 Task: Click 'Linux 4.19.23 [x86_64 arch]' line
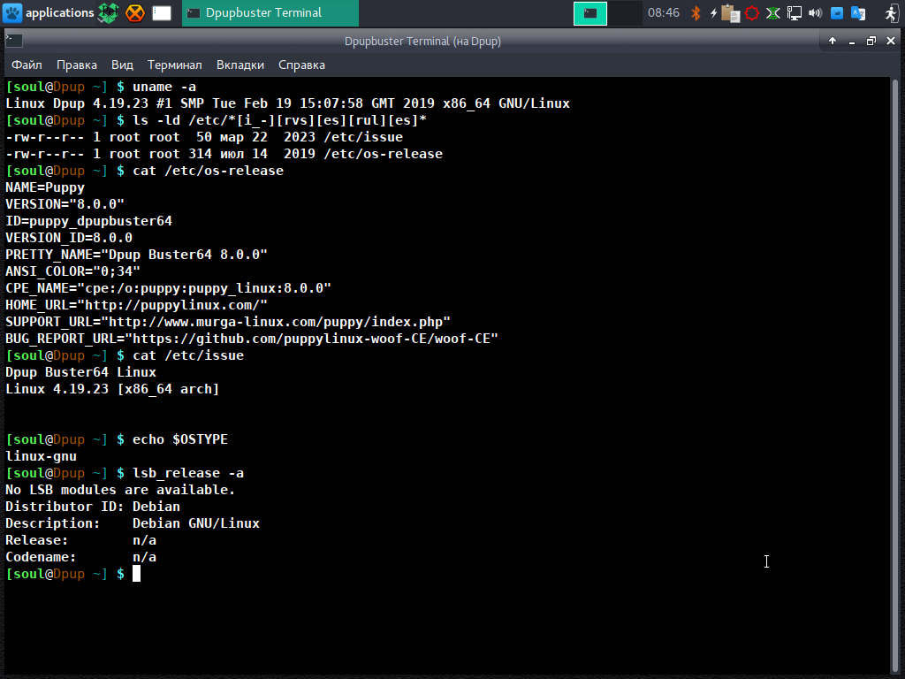[112, 389]
